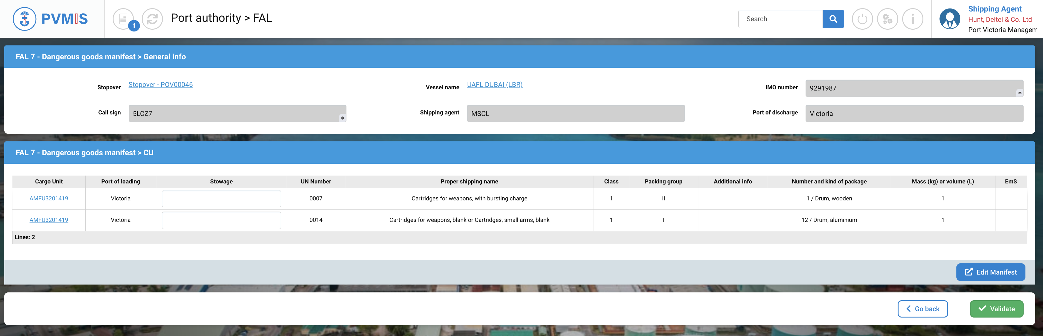
Task: Open the Stopover - POV00046 link
Action: click(x=160, y=85)
